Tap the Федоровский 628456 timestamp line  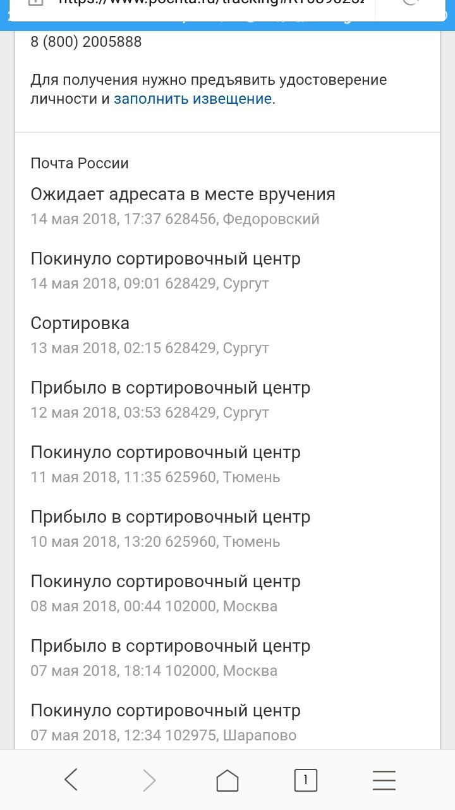[x=175, y=220]
